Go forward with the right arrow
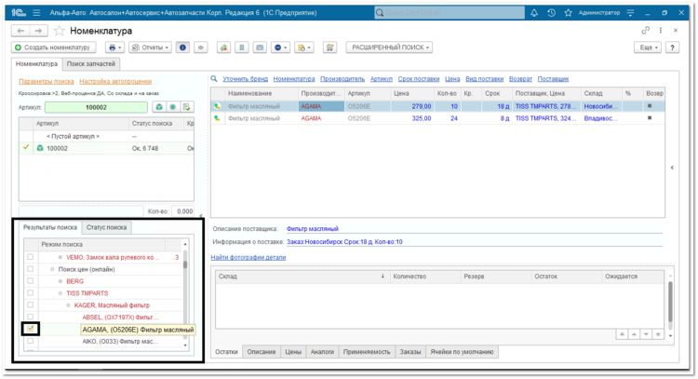The height and width of the screenshot is (379, 698). pos(38,31)
